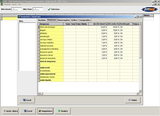Image resolution: width=160 pixels, height=116 pixels.
Task: Open the Observações tab
Action: (63, 20)
